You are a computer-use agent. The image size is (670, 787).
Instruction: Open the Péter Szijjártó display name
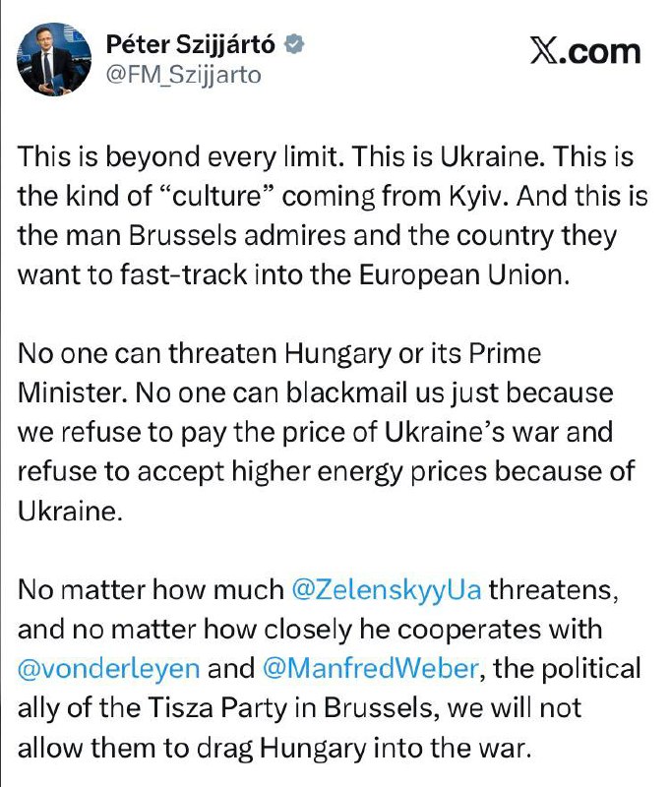pos(191,43)
